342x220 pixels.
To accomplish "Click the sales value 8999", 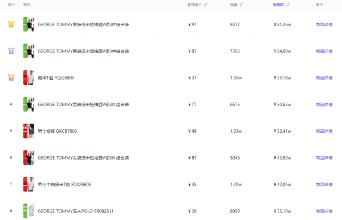I will click(x=235, y=211).
